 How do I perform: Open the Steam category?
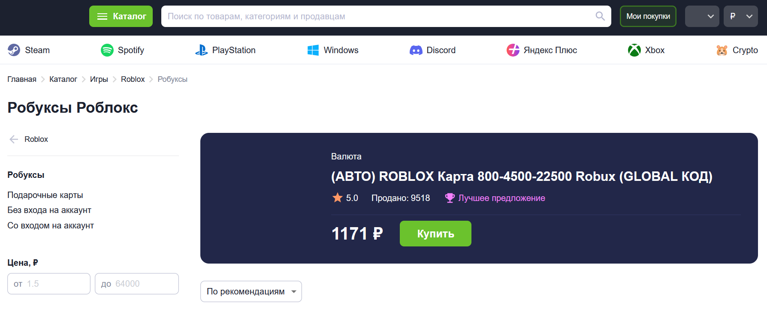point(29,50)
